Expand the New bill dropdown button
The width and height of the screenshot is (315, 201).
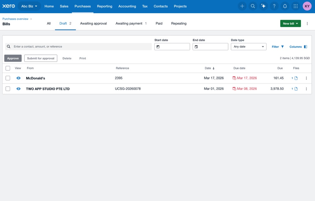pyautogui.click(x=290, y=24)
